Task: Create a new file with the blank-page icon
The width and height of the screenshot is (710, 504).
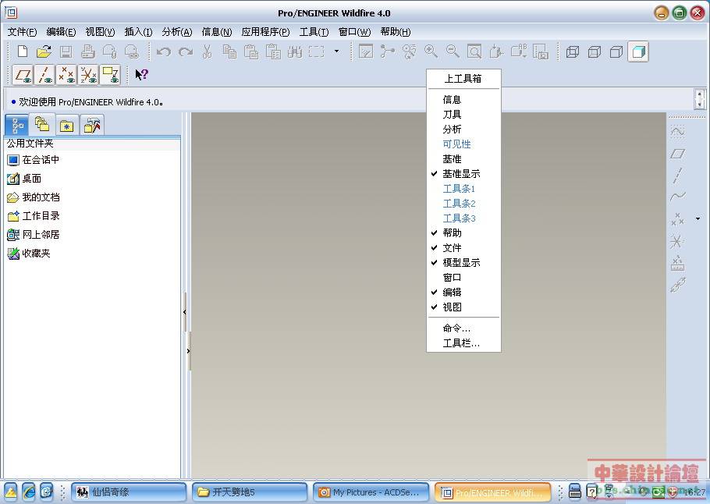Action: (22, 51)
